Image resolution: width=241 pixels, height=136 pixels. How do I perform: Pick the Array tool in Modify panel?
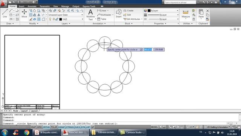39,19
